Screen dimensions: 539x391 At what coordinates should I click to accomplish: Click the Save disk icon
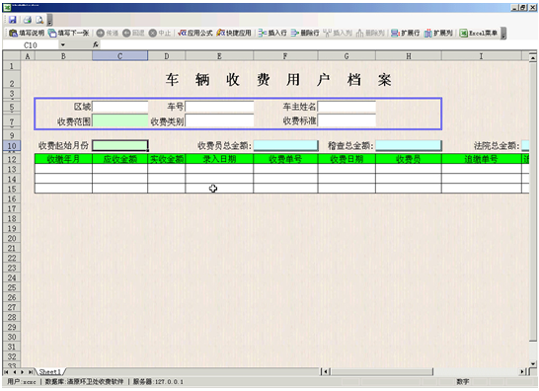[x=13, y=20]
